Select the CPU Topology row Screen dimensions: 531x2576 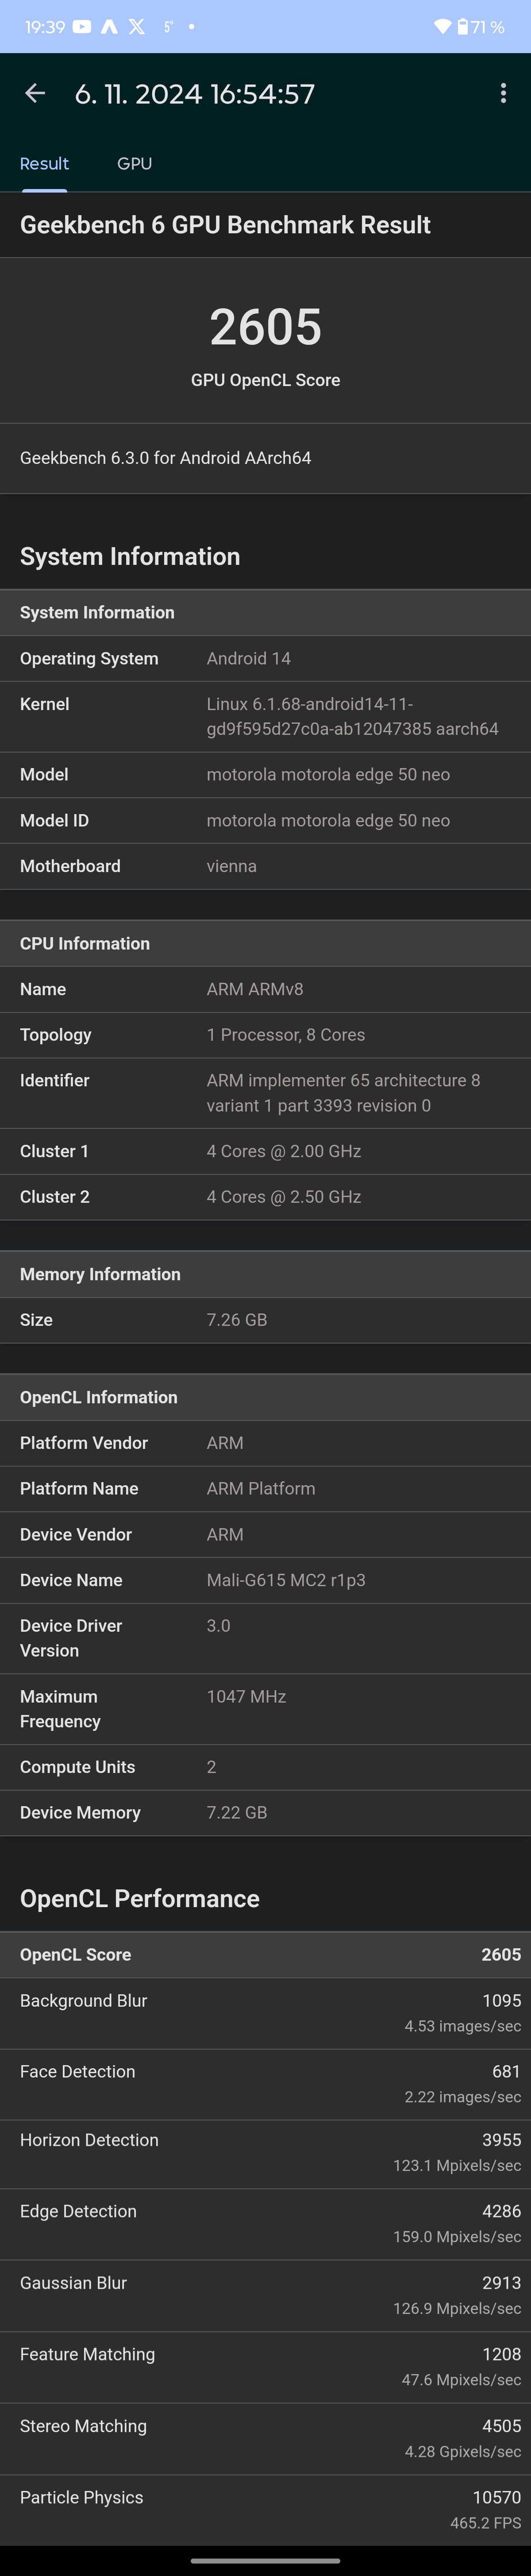point(265,1035)
